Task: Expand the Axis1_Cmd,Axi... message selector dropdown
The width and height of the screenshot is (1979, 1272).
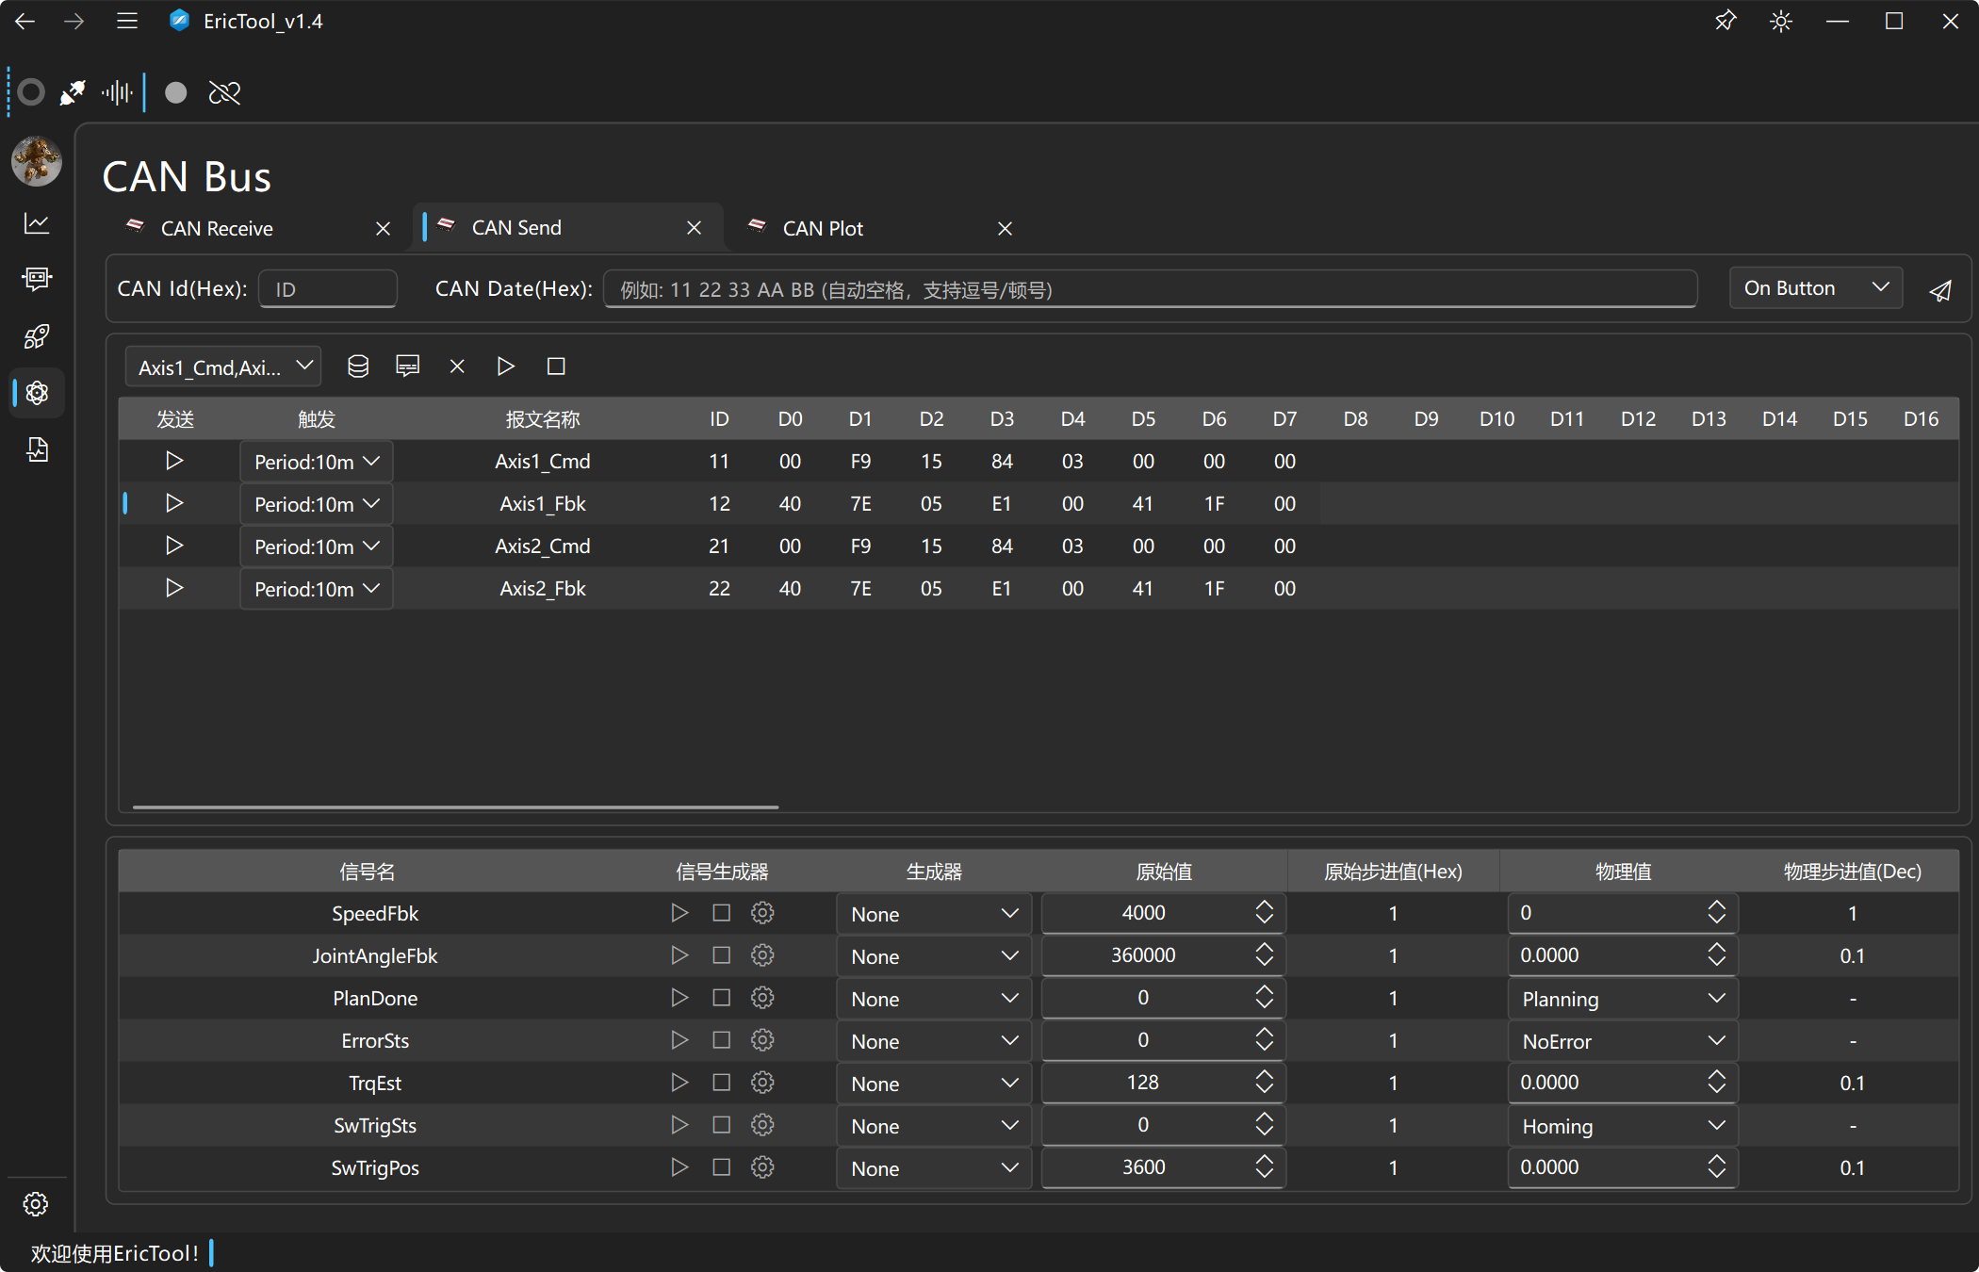Action: pyautogui.click(x=223, y=367)
